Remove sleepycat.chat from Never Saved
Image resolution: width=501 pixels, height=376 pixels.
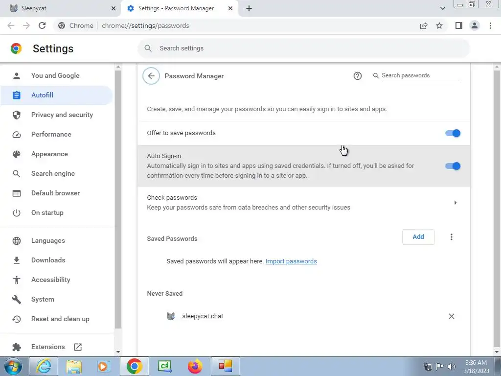[451, 316]
